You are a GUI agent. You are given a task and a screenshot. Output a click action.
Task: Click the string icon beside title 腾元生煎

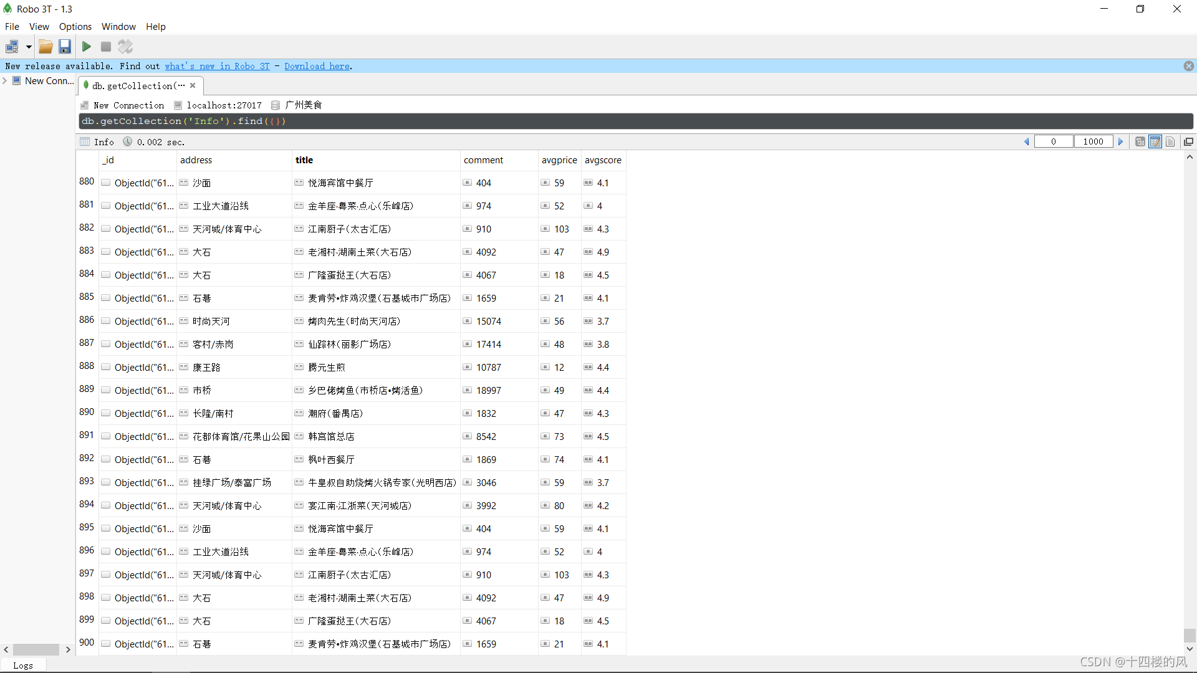[x=299, y=367]
